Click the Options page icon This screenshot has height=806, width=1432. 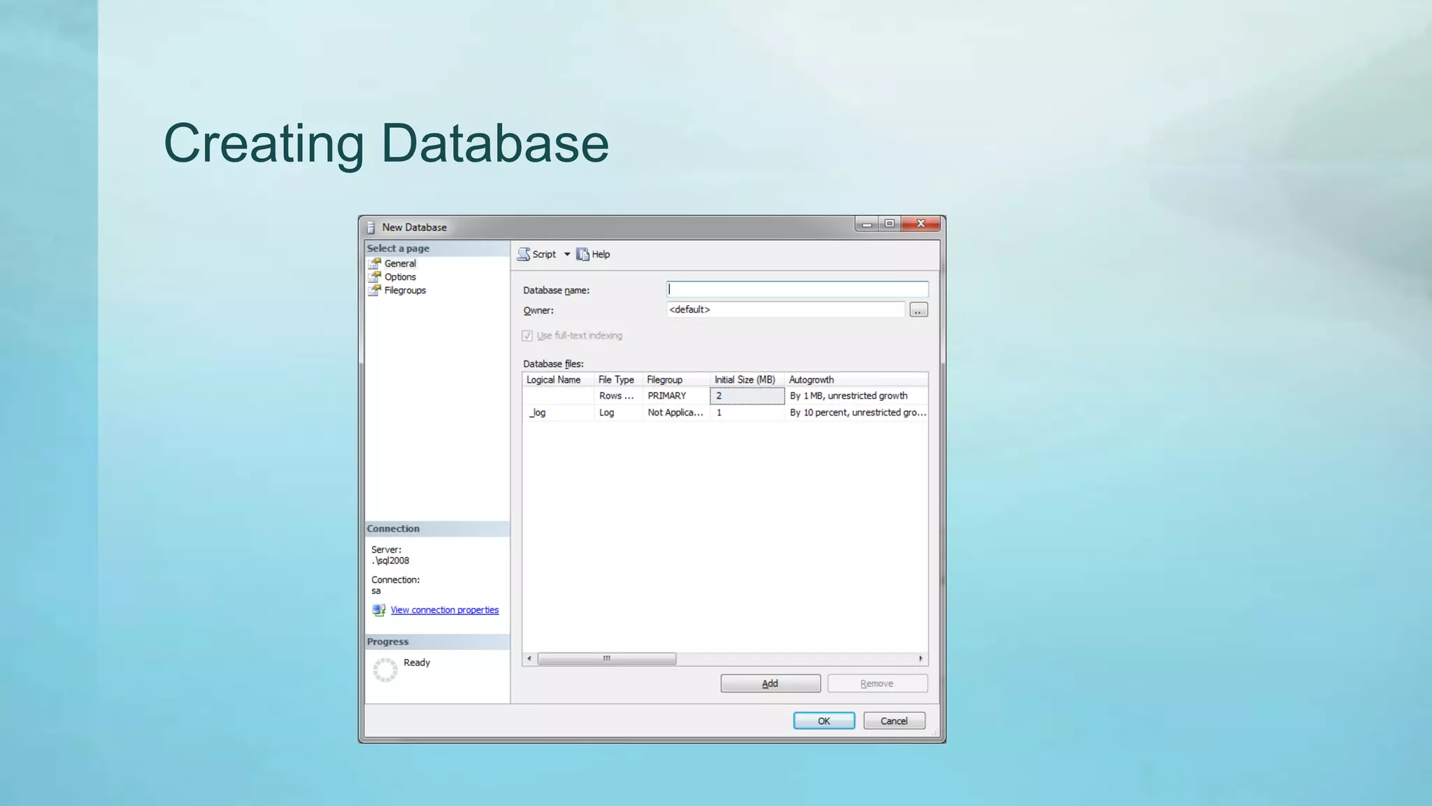point(375,277)
